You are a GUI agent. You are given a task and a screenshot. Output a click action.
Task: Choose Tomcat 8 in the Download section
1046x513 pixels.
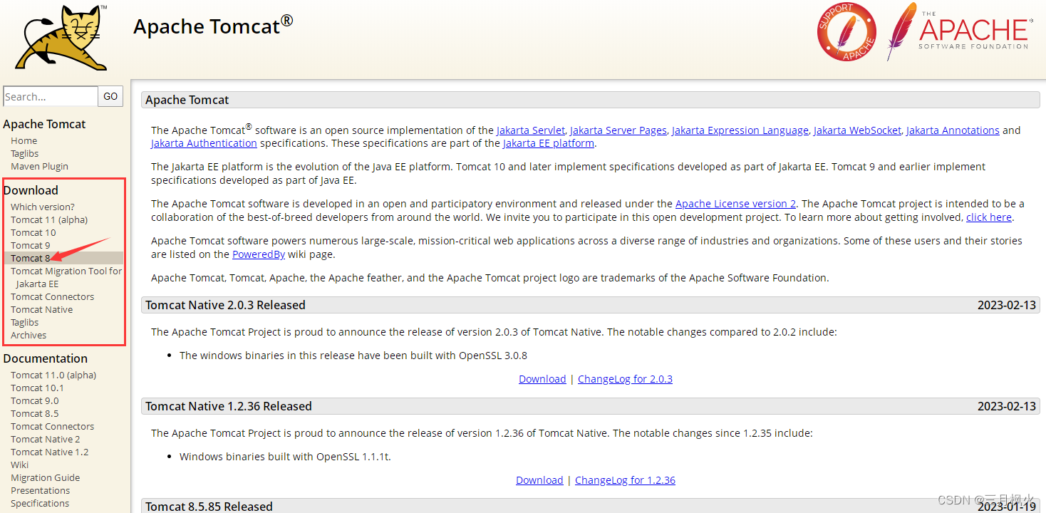pos(31,259)
